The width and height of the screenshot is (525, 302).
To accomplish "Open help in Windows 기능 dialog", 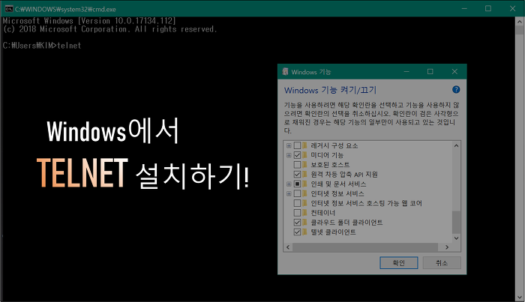I will [456, 90].
